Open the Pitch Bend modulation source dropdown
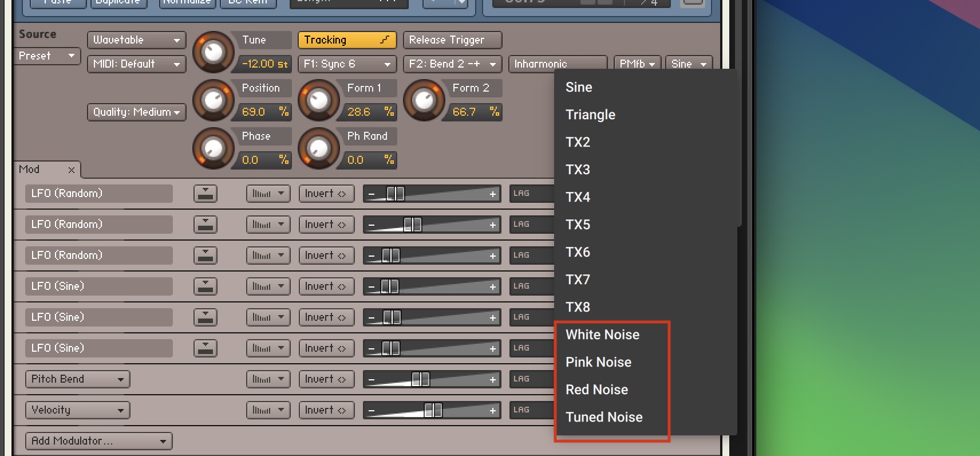 tap(77, 379)
